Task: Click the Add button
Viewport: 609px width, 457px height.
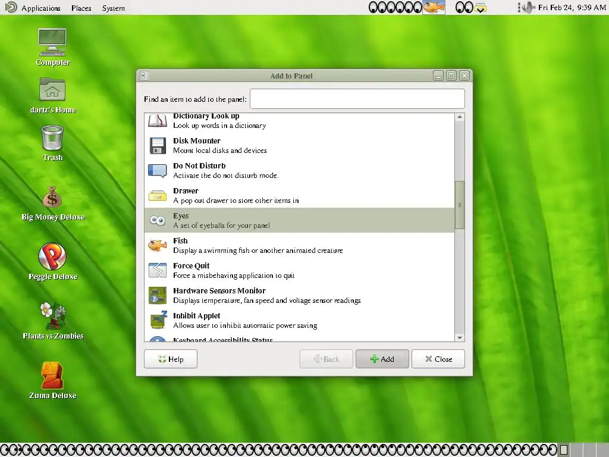Action: click(382, 359)
